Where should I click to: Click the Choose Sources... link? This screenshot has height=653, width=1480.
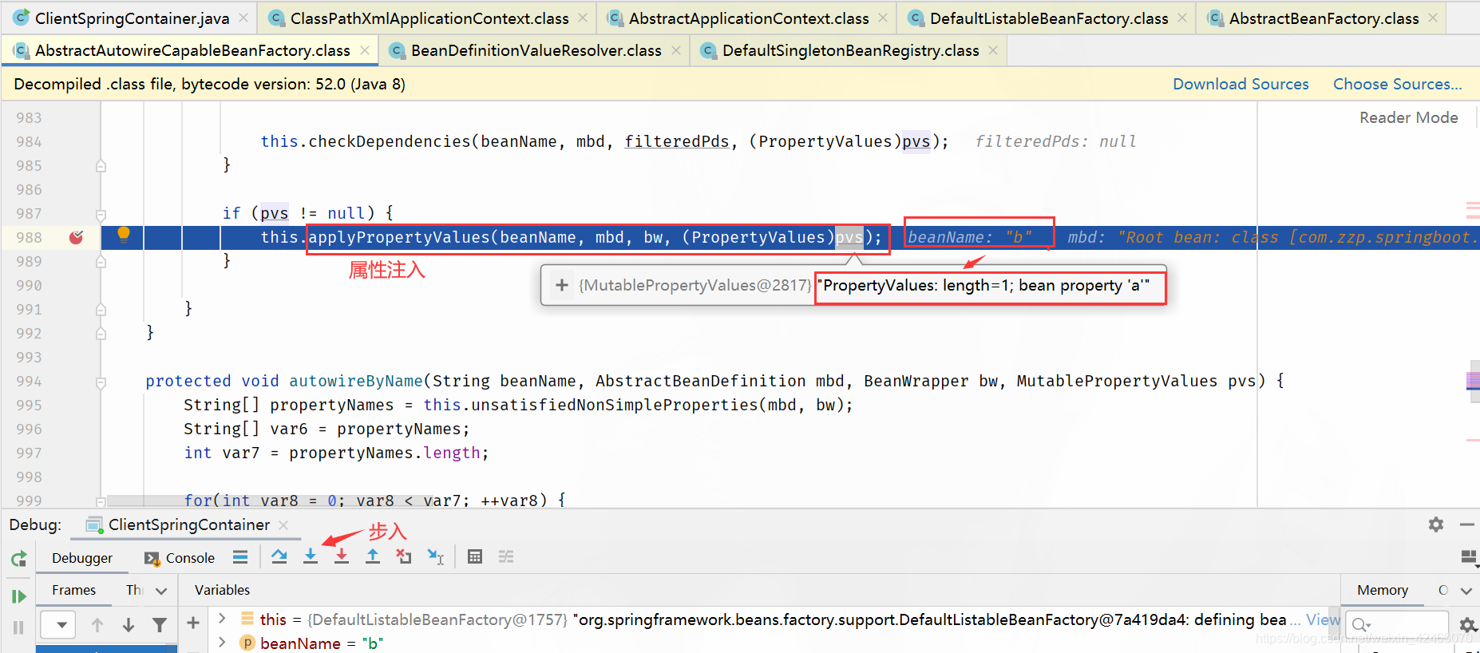tap(1397, 84)
